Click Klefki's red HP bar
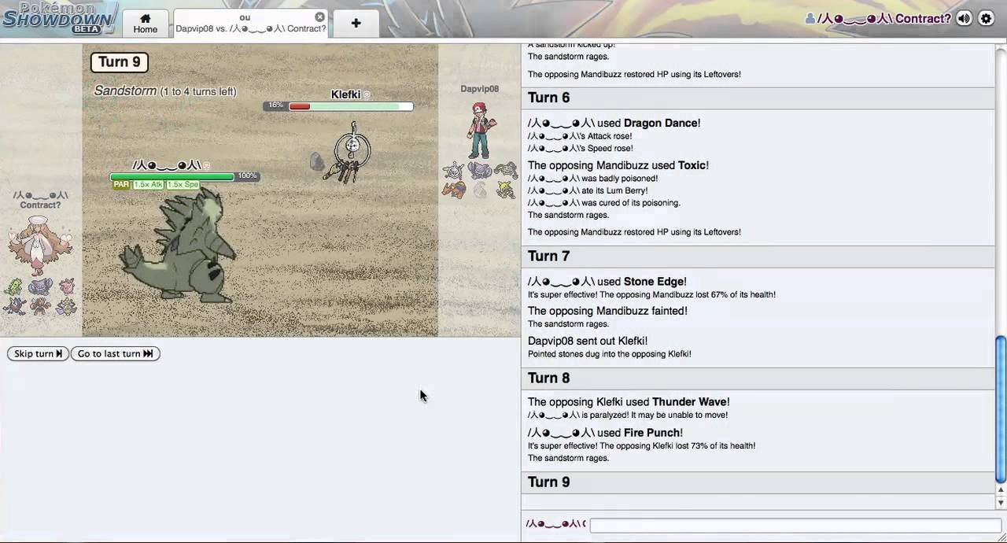 coord(299,106)
